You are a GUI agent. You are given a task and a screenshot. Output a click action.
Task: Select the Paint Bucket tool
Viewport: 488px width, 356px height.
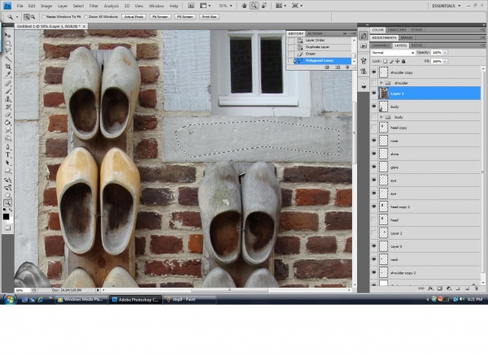tap(8, 123)
